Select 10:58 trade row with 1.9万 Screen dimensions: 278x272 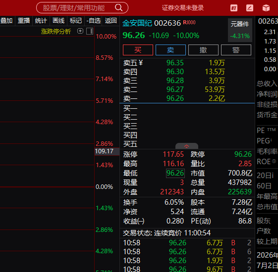click(187, 261)
